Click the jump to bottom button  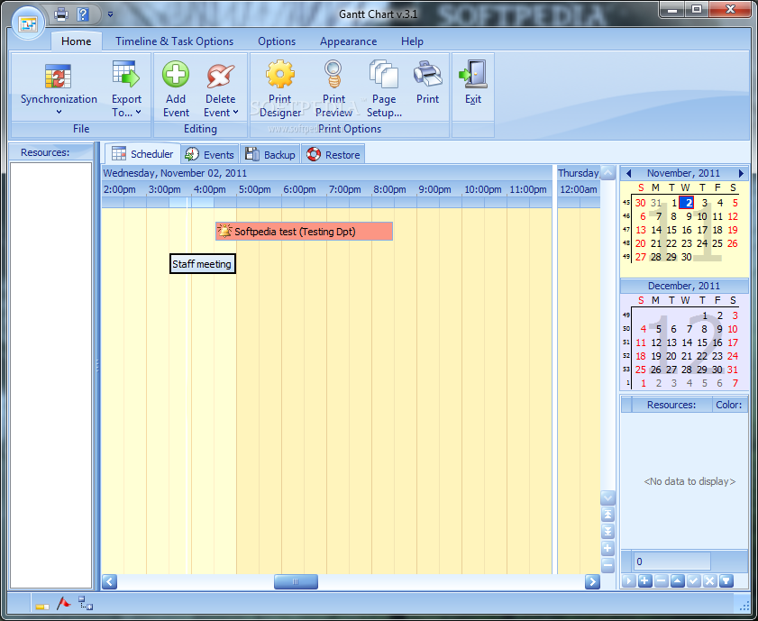point(607,531)
